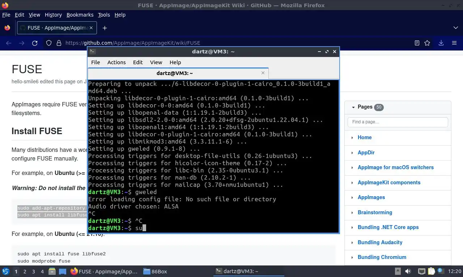Image resolution: width=463 pixels, height=277 pixels.
Task: Switch to virtual desktop 3
Action: click(x=34, y=271)
